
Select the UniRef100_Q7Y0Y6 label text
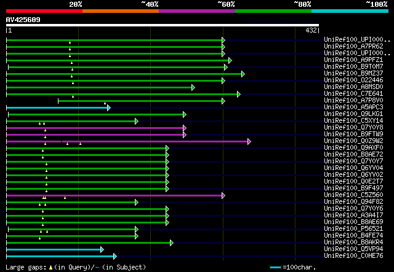tap(353, 209)
